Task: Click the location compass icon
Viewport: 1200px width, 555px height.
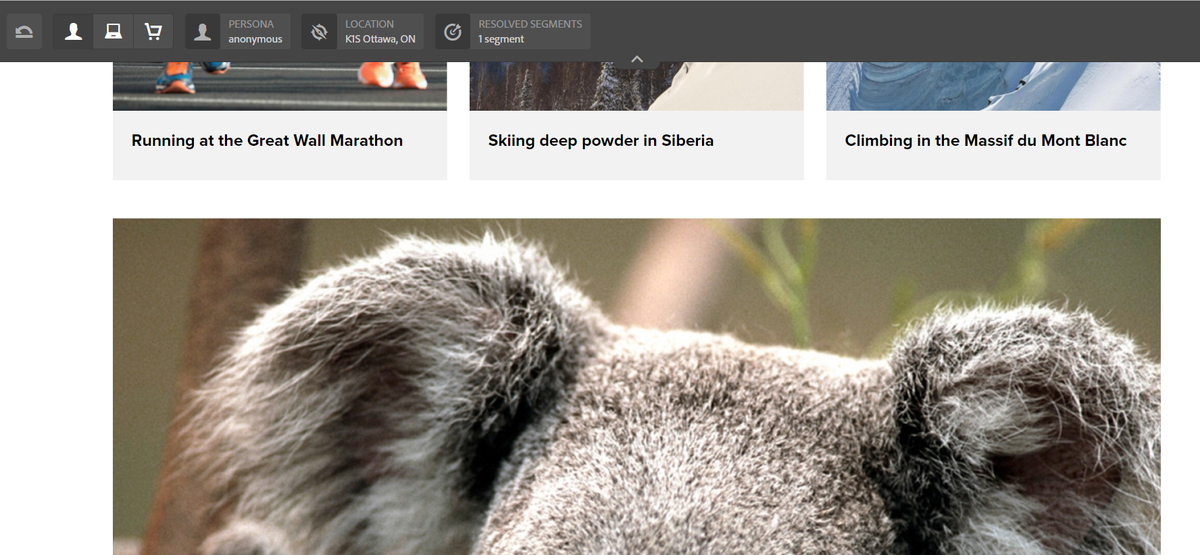Action: (x=319, y=32)
